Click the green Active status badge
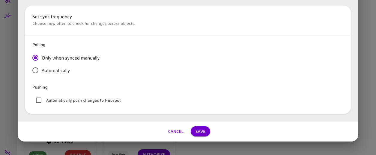376x155 pixels. 38,153
